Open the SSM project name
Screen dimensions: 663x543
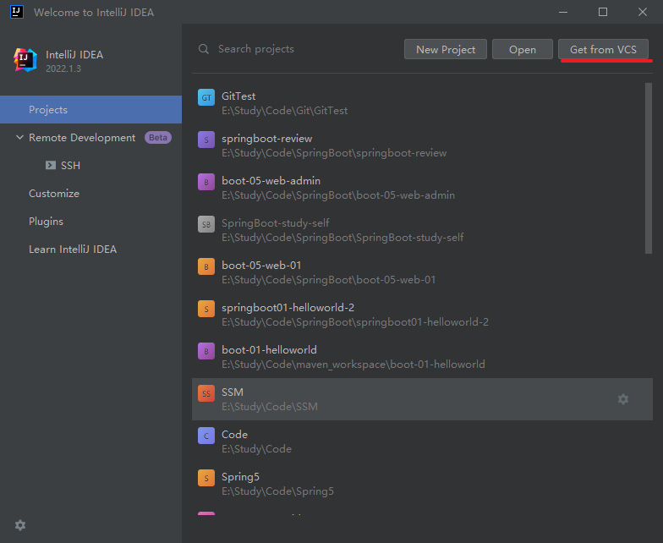tap(233, 392)
